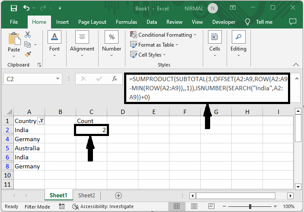Image resolution: width=304 pixels, height=212 pixels.
Task: Undo the last action
Action: 26,8
